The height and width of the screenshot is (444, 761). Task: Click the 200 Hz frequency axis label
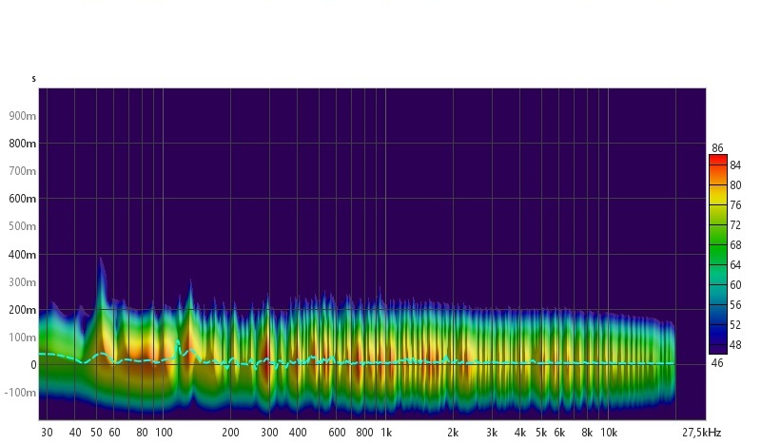click(x=230, y=433)
